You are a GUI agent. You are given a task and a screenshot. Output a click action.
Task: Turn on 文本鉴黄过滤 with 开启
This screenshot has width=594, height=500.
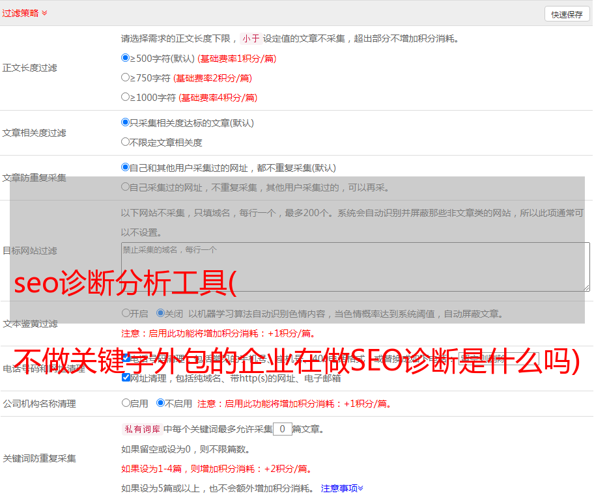tap(126, 313)
